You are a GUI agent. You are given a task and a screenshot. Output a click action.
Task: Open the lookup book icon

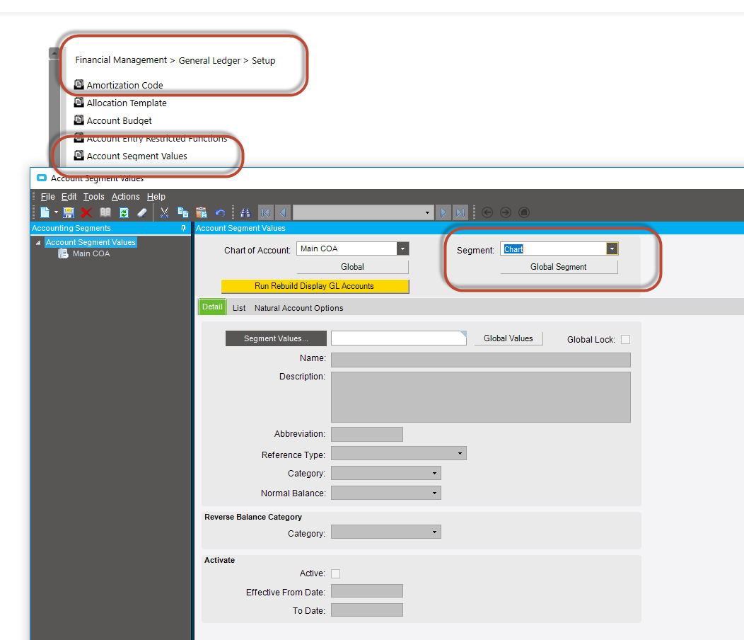pyautogui.click(x=105, y=212)
